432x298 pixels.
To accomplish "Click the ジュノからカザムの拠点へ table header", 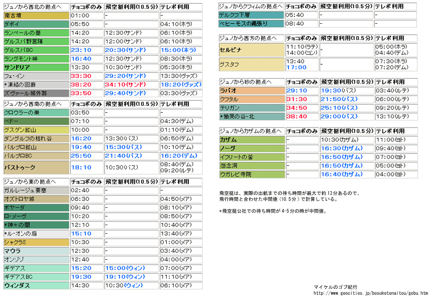I will point(252,131).
